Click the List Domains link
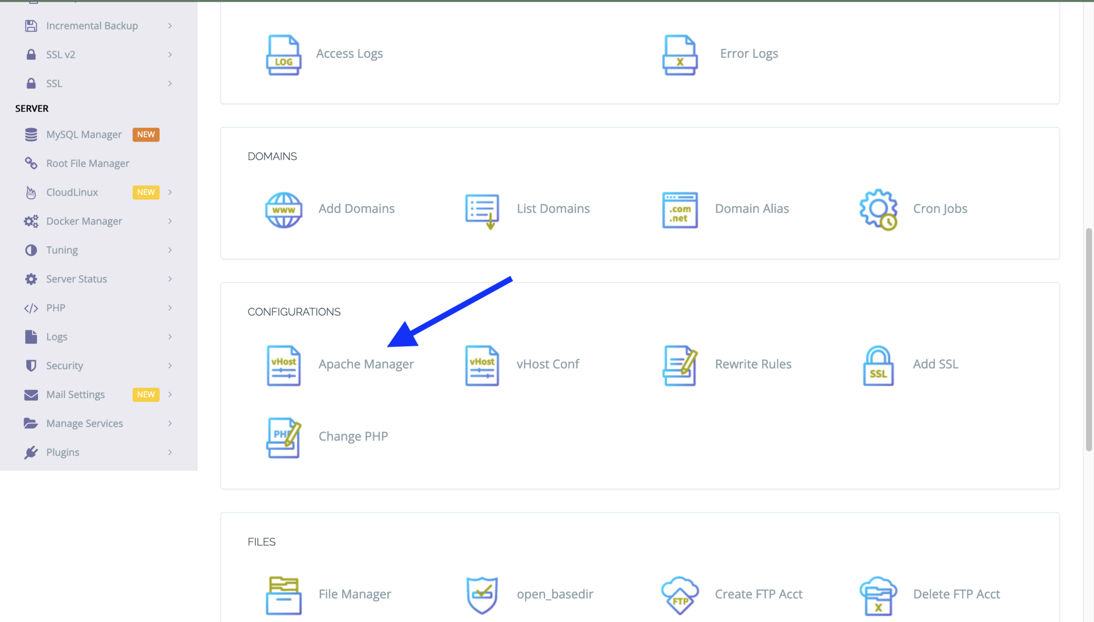Viewport: 1094px width, 622px height. click(x=553, y=208)
